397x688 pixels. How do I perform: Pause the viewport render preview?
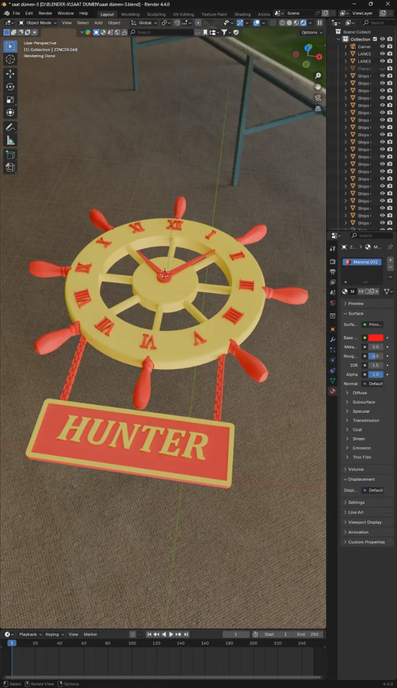pos(320,22)
